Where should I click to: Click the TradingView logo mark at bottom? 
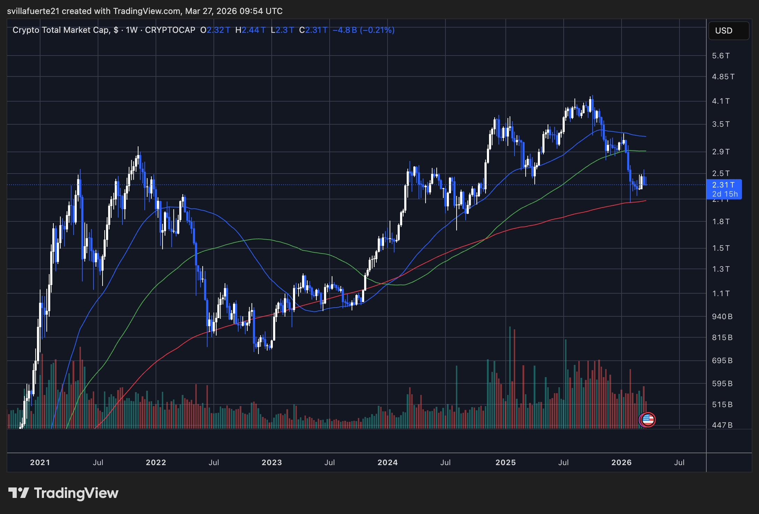(18, 493)
